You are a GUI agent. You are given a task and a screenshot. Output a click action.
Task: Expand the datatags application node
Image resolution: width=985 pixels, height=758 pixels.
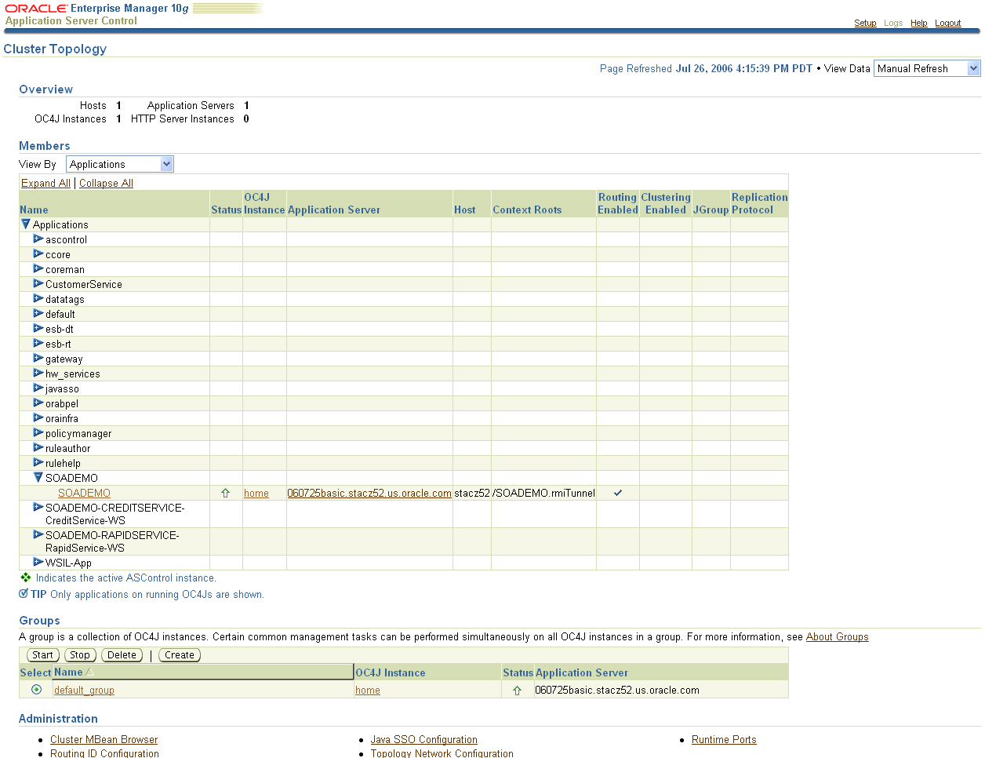tap(38, 299)
